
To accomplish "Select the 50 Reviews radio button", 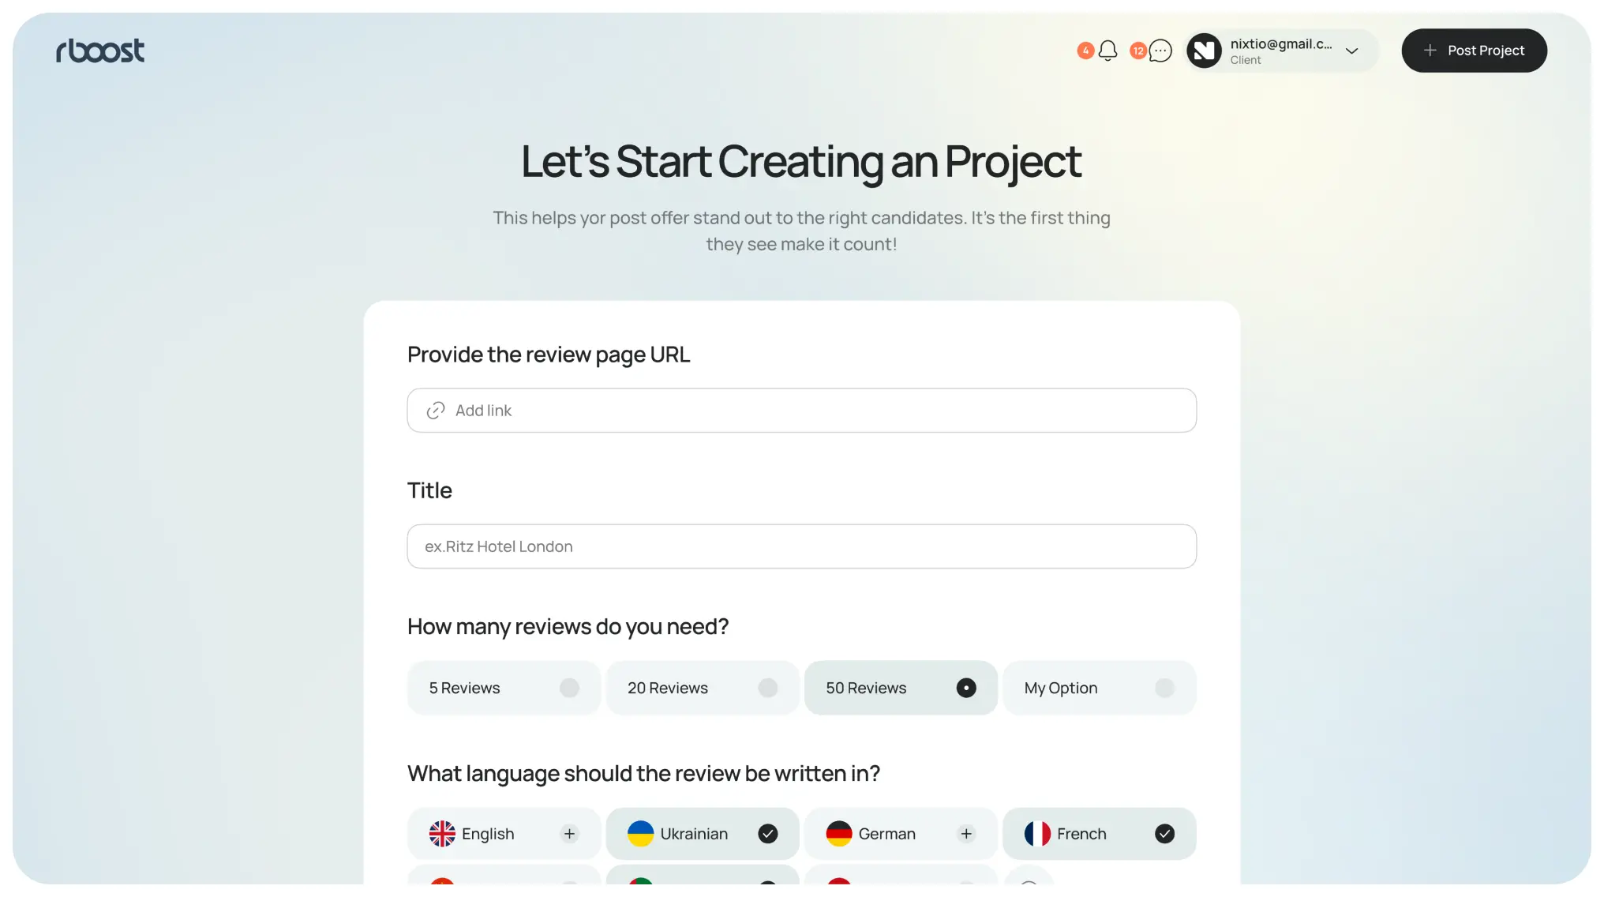I will [966, 688].
